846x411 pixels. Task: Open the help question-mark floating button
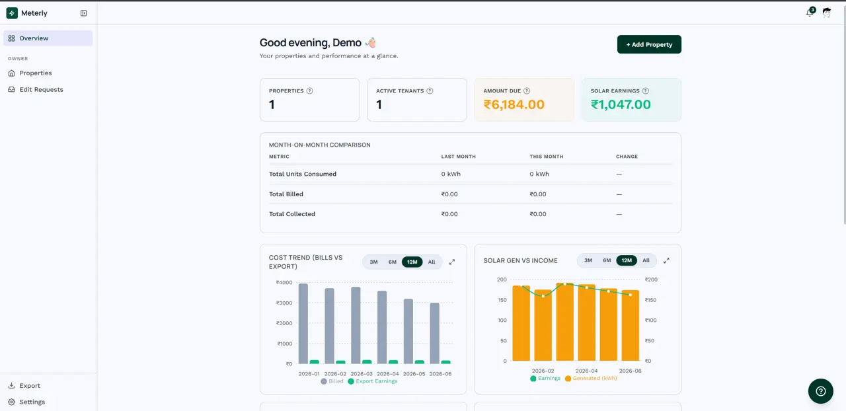tap(821, 391)
